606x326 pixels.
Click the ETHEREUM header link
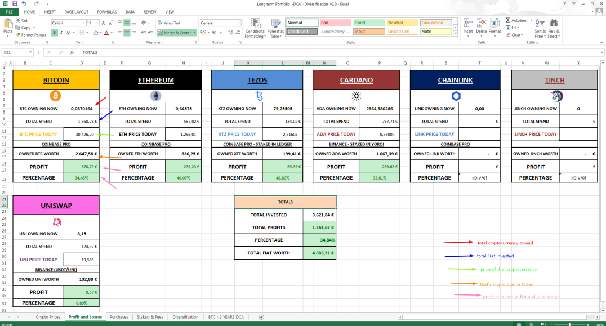point(156,81)
